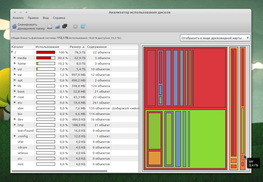Click the refresh arrow toolbar icon

click(x=83, y=26)
